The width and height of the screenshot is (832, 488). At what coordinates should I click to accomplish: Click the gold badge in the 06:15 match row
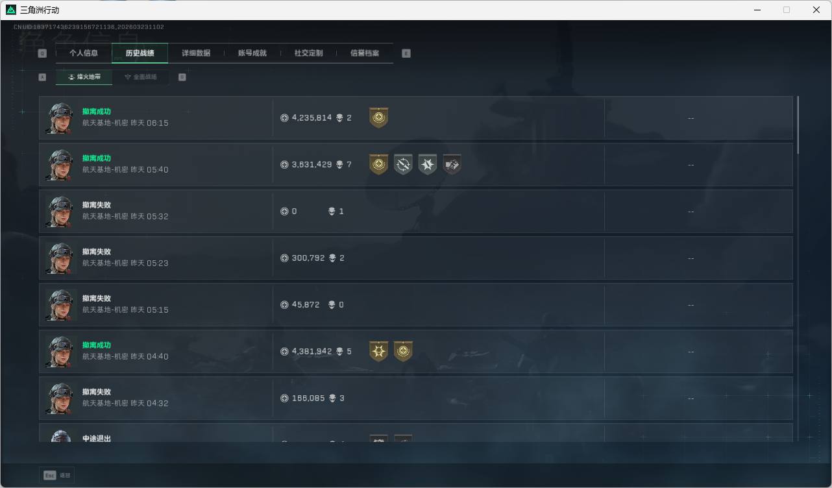pos(378,117)
